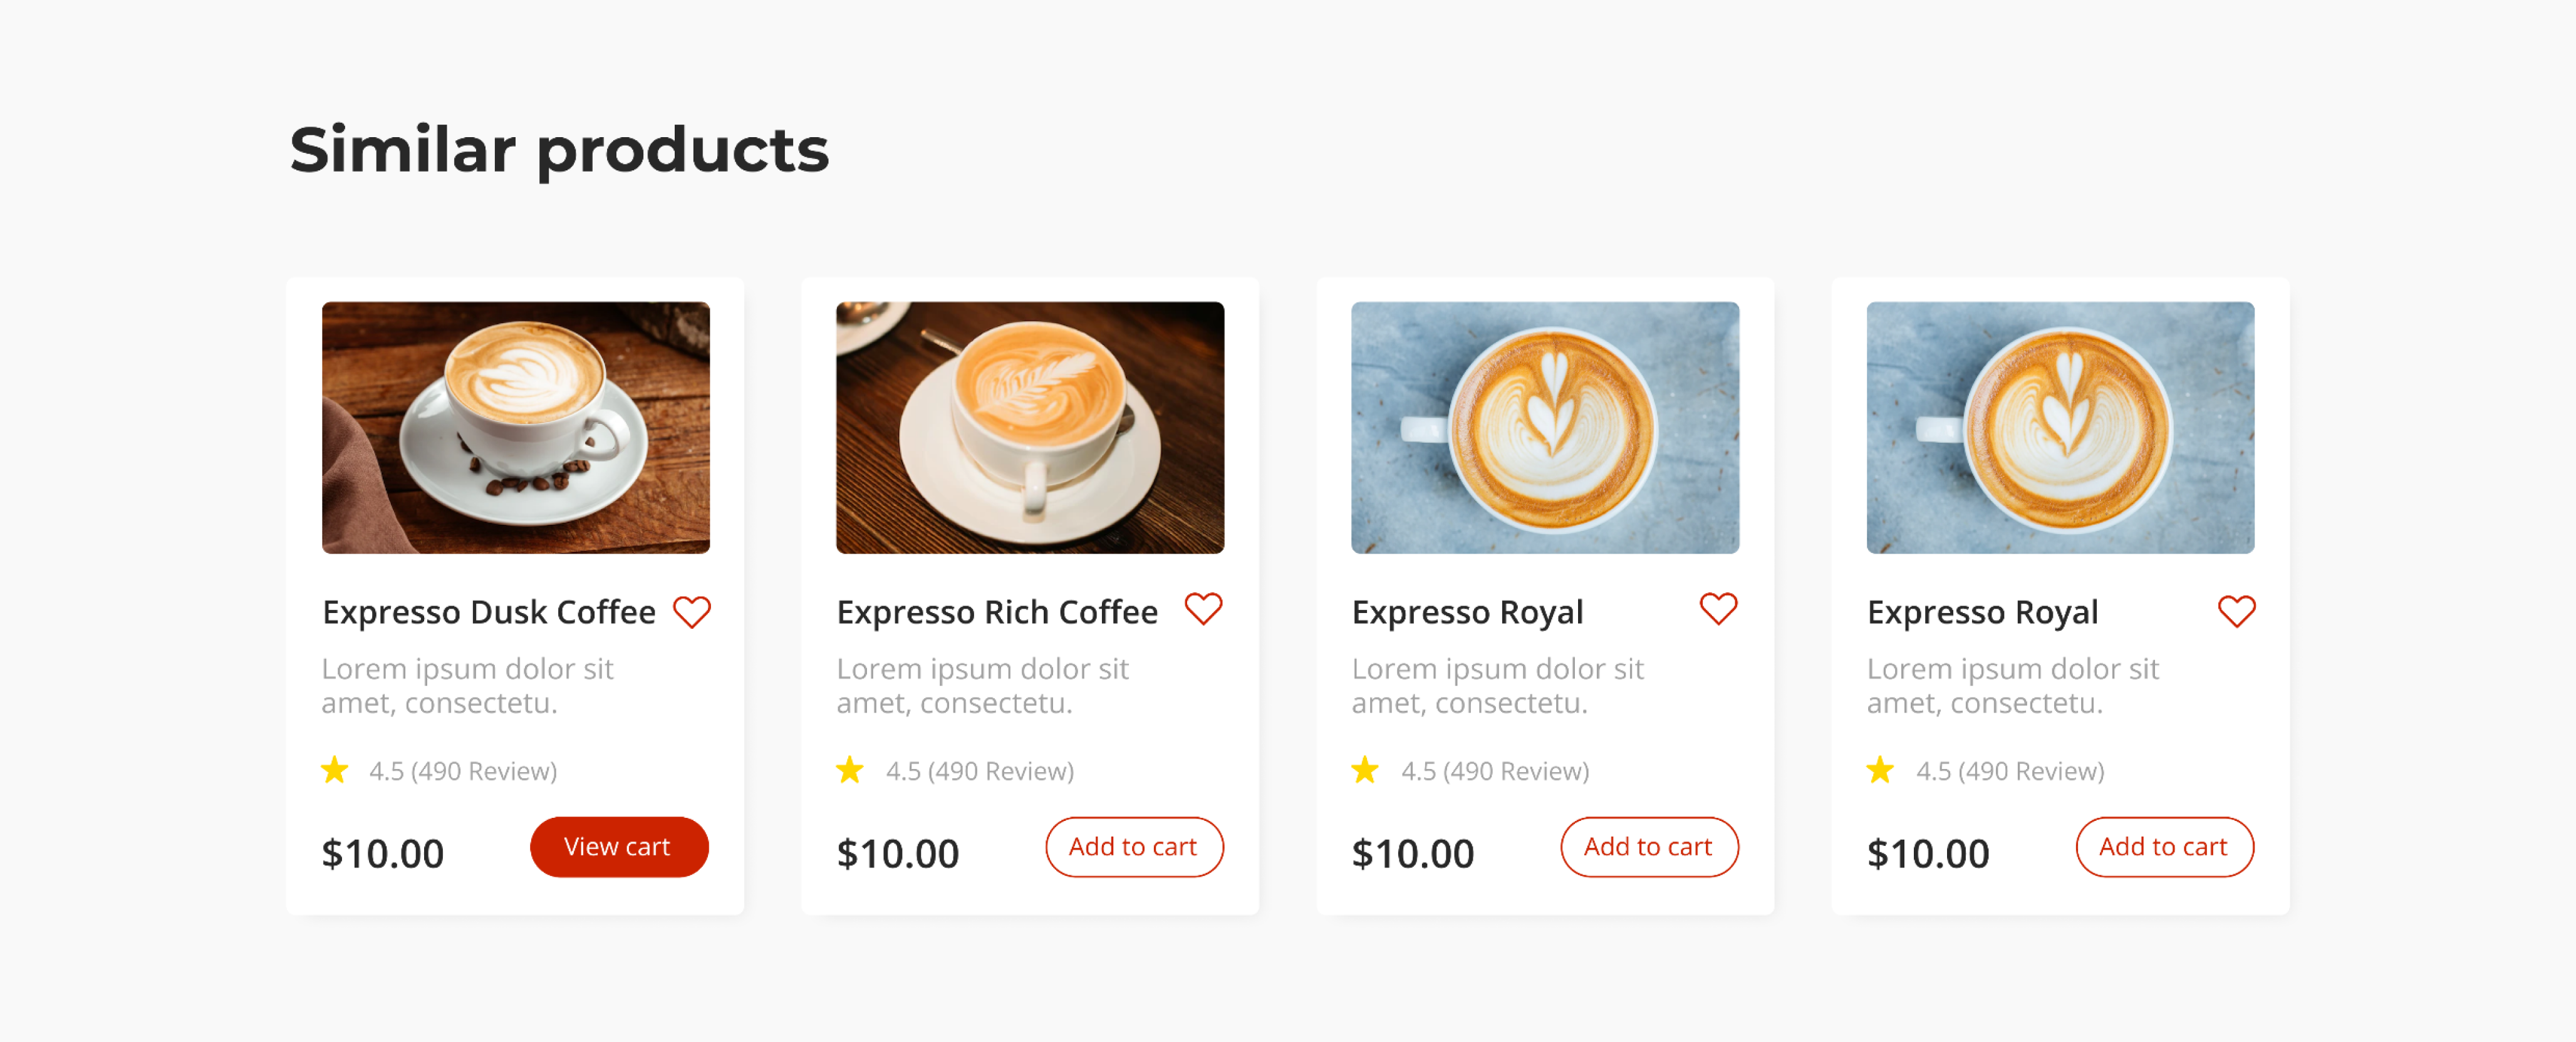The height and width of the screenshot is (1042, 2576).
Task: Open the Expresso Dusk Coffee product image
Action: [x=515, y=428]
